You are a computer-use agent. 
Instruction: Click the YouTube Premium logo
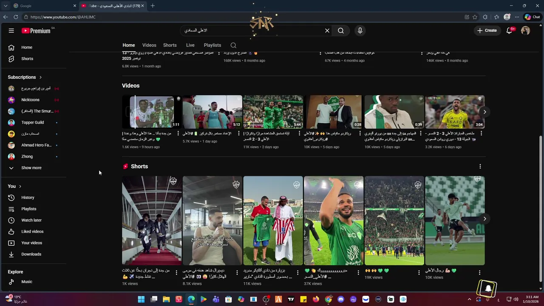[x=36, y=31]
